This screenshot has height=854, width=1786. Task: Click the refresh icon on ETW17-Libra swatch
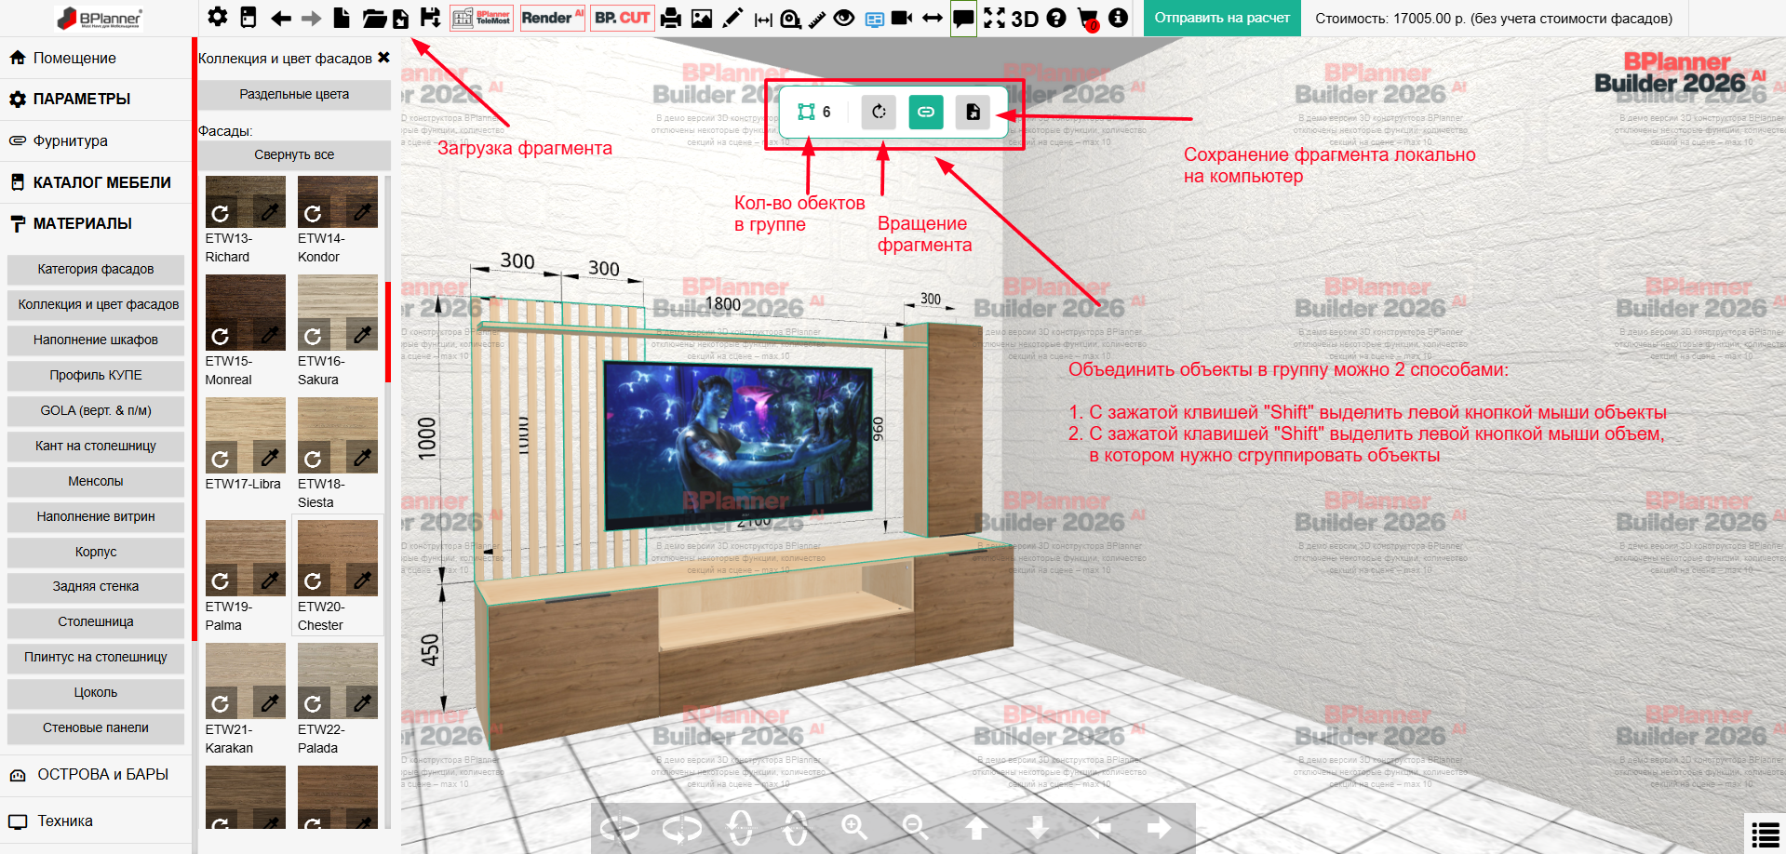(x=221, y=458)
